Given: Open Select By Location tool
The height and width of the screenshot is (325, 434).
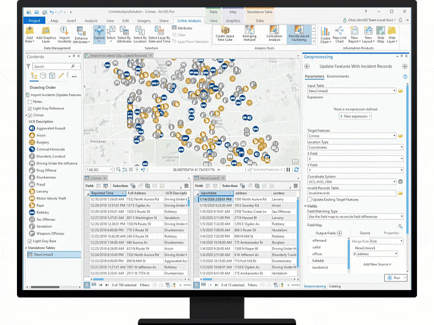Looking at the screenshot, I should pyautogui.click(x=140, y=34).
